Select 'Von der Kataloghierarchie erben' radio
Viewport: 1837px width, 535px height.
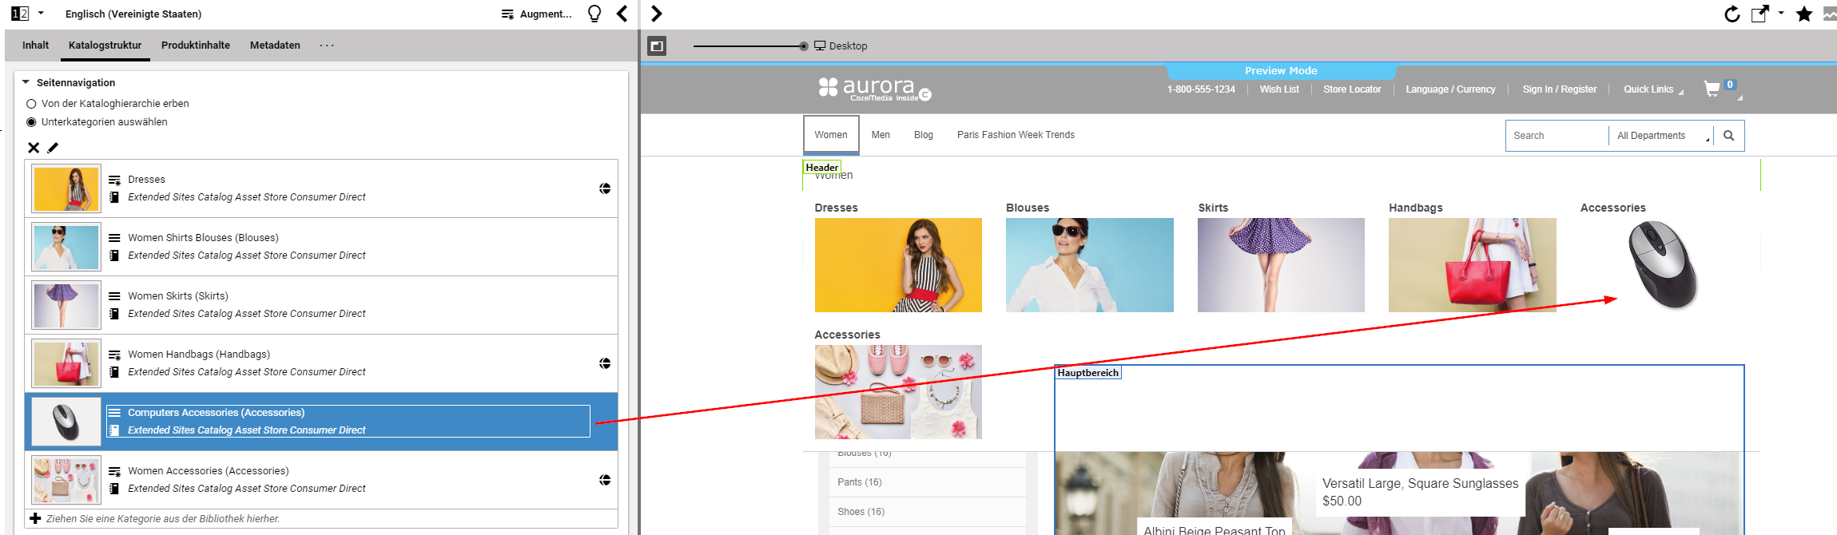[32, 104]
